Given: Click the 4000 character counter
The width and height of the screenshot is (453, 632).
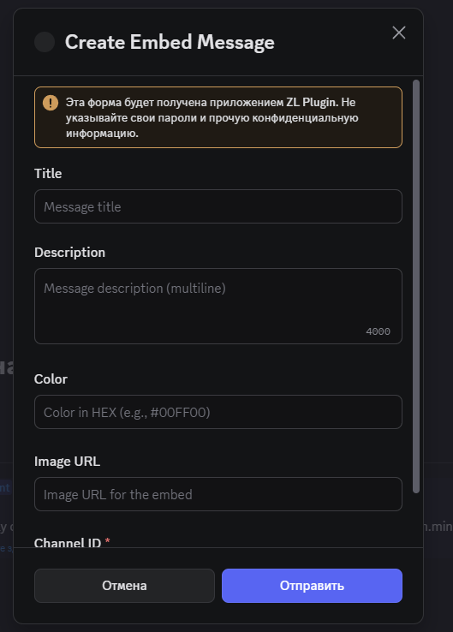Looking at the screenshot, I should point(378,331).
